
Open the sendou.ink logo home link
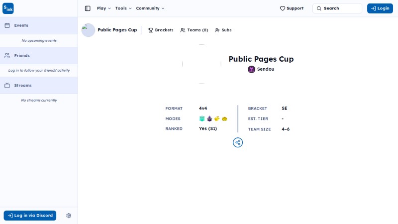pyautogui.click(x=8, y=8)
